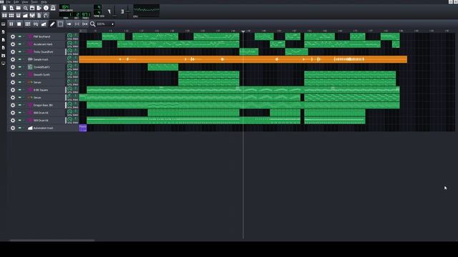Screen dimensions: 458x257
Task: Open recently used project
Action: coord(26,8)
